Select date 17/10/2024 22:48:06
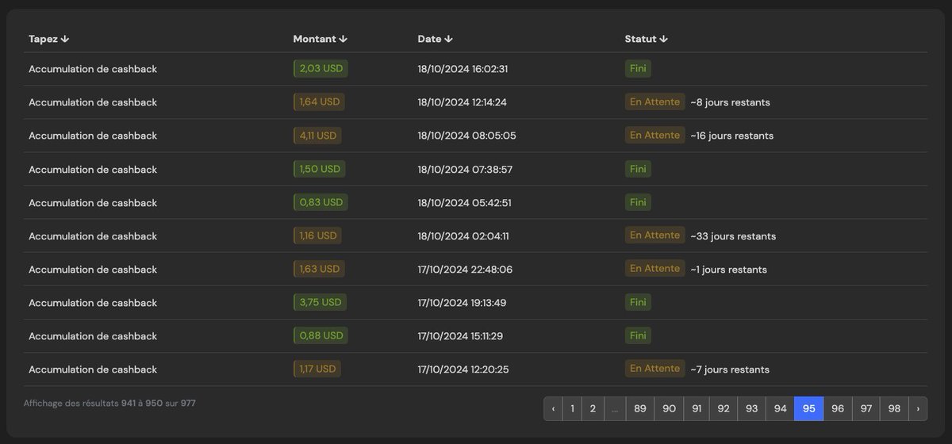952x444 pixels. coord(465,269)
